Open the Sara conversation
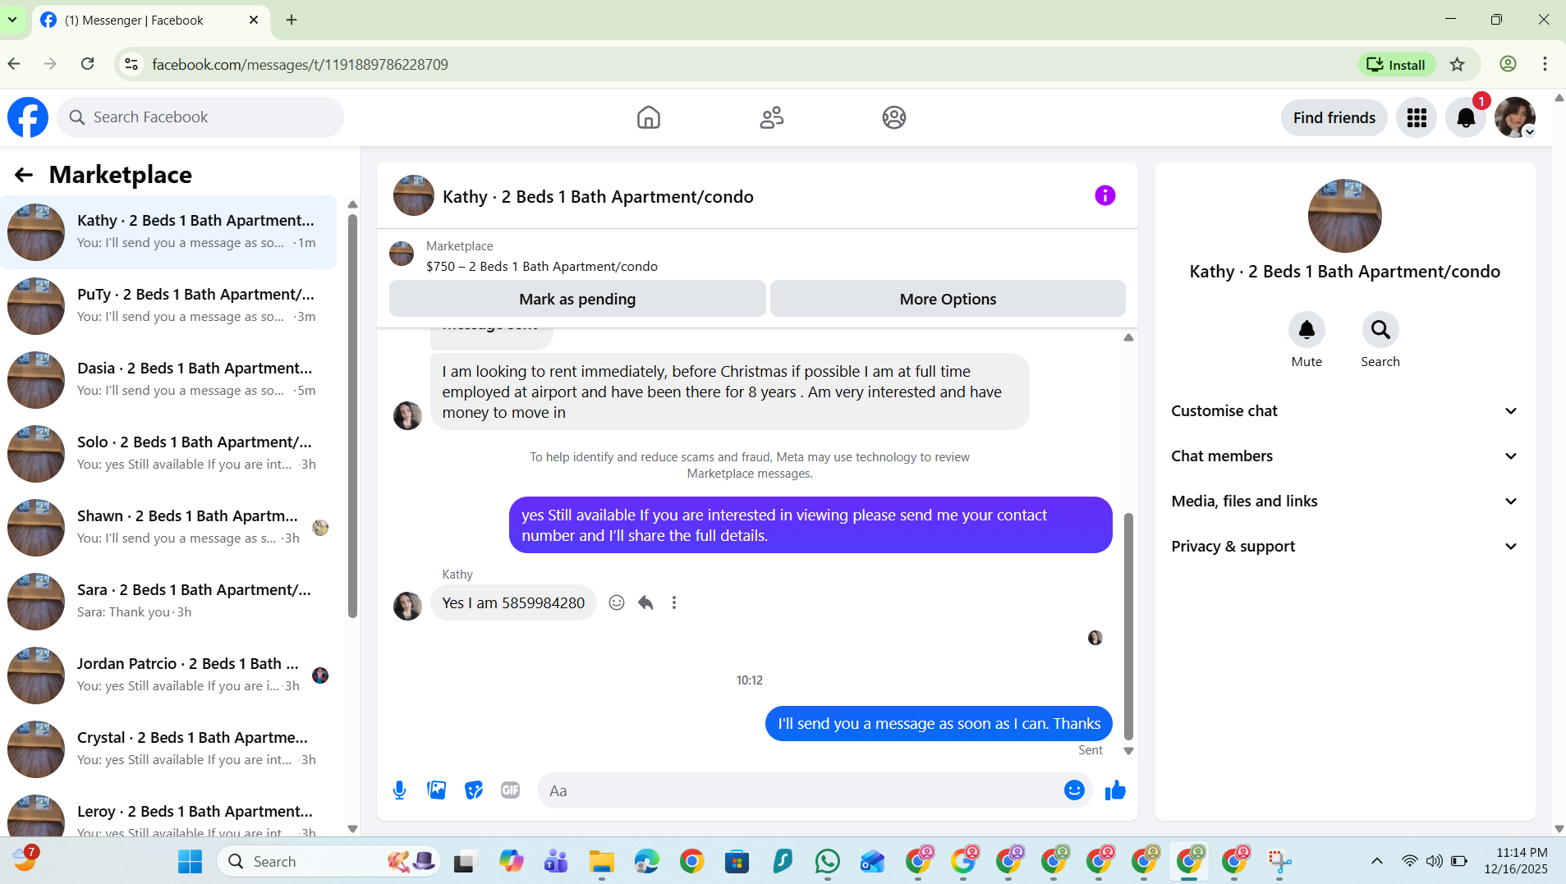1566x884 pixels. pos(168,602)
